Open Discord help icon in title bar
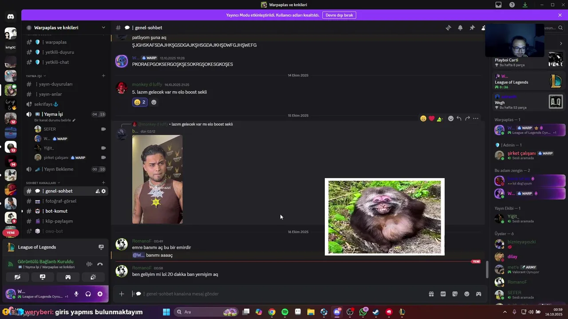 (x=512, y=5)
